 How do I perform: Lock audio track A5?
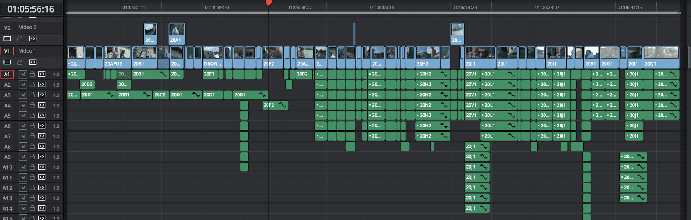32,116
